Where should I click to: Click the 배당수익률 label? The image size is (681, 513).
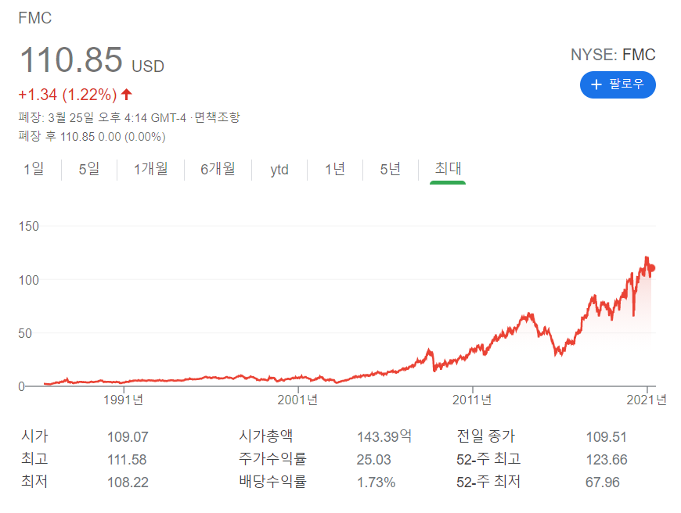pos(272,481)
